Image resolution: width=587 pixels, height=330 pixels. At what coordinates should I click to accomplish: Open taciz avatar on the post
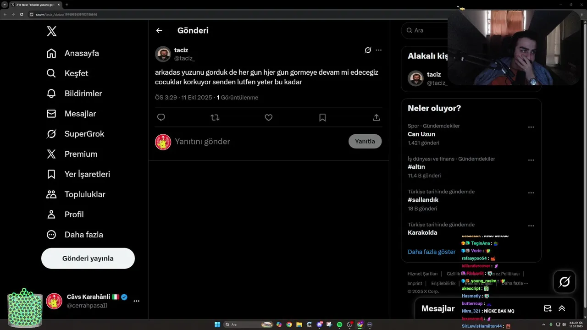tap(163, 54)
